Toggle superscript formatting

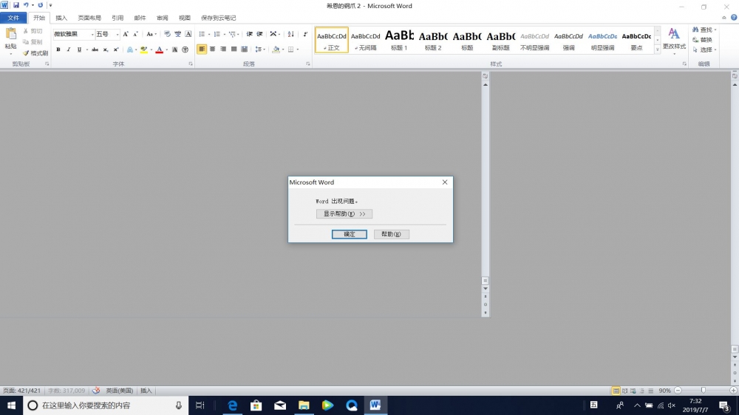coord(116,49)
